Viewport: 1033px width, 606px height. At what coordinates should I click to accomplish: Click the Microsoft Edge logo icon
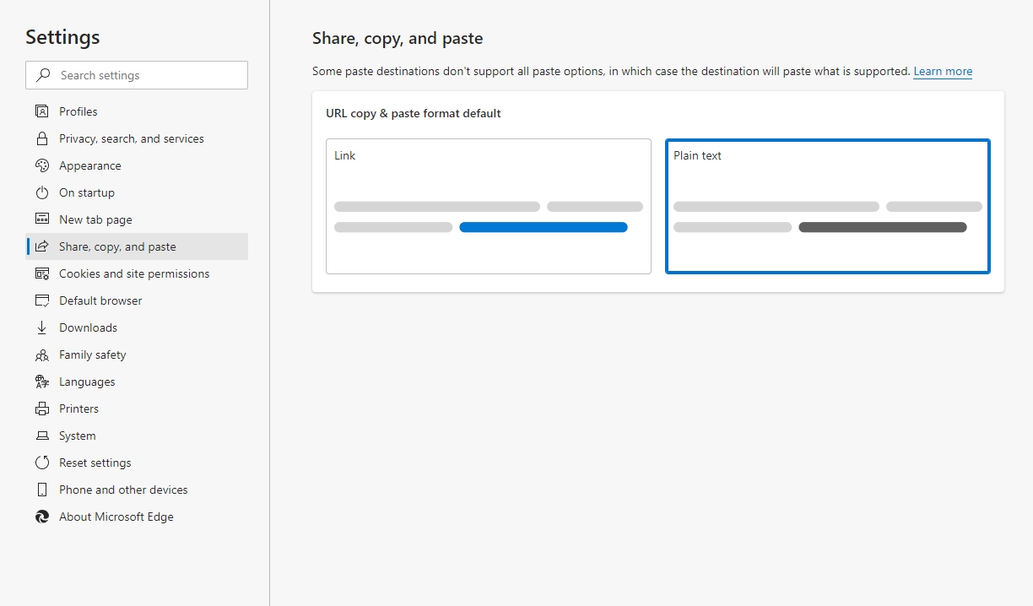point(42,517)
